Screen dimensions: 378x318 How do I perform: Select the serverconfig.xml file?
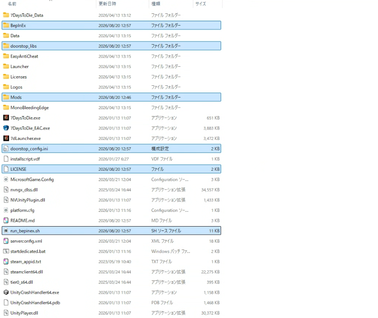(111, 241)
